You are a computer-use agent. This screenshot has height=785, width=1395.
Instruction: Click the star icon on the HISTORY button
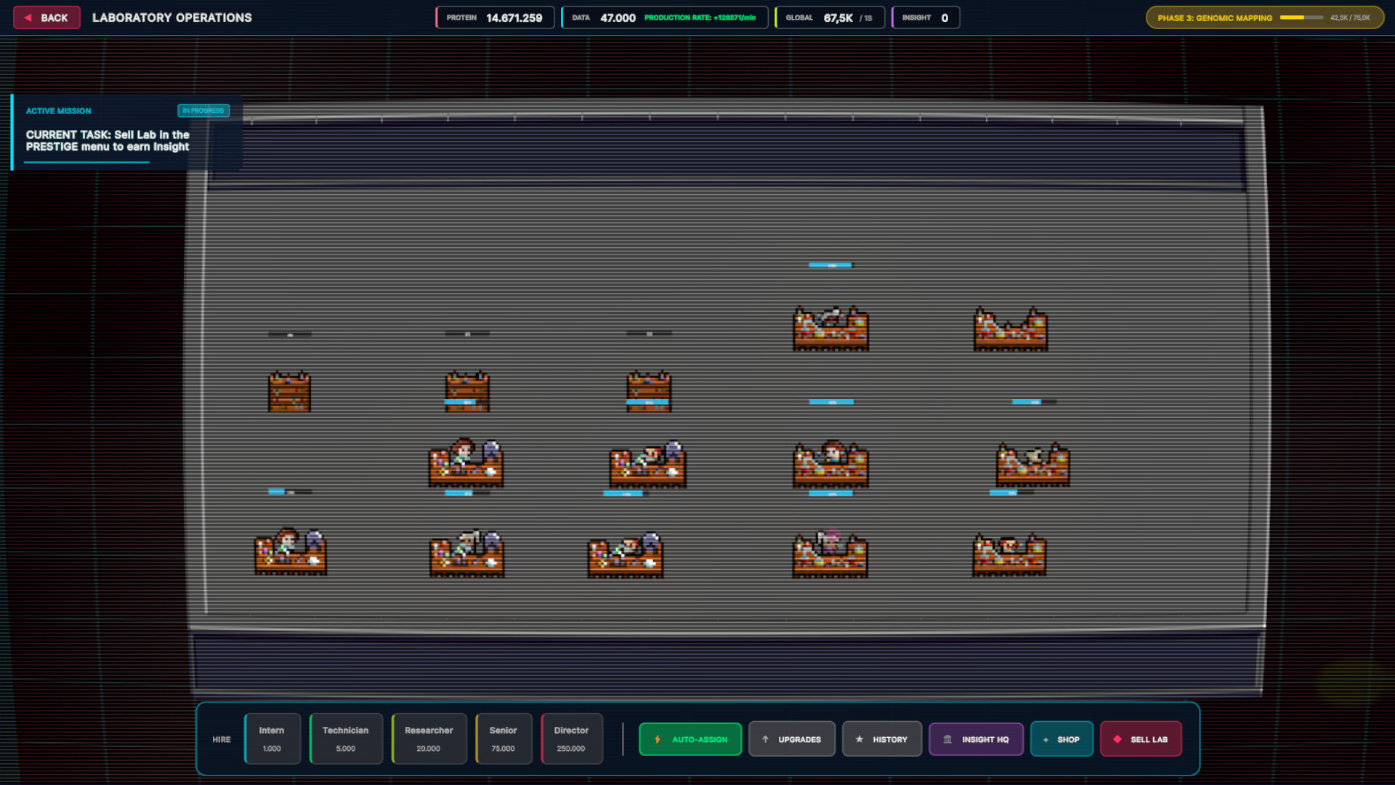coord(860,738)
